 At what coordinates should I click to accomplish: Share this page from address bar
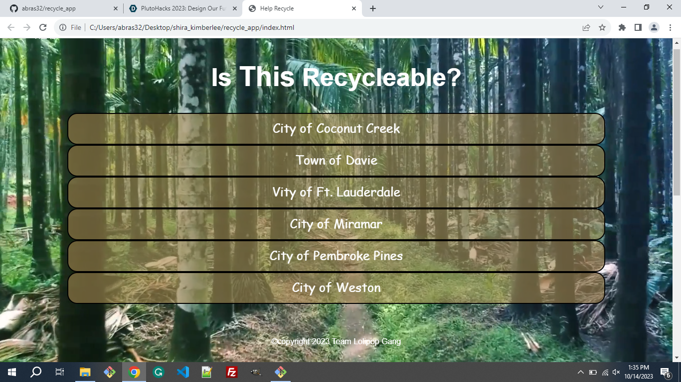tap(586, 27)
